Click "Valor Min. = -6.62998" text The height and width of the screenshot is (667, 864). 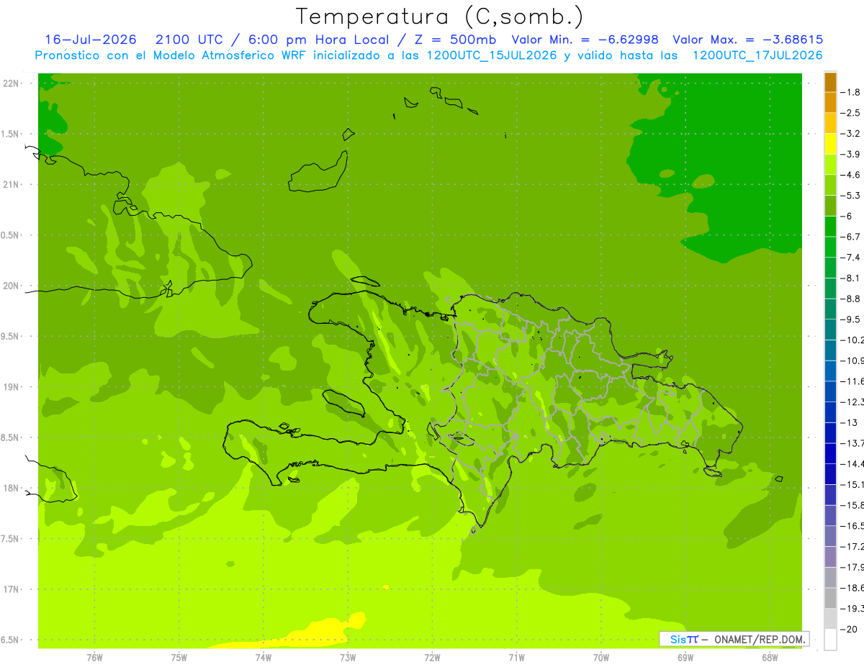coord(585,40)
